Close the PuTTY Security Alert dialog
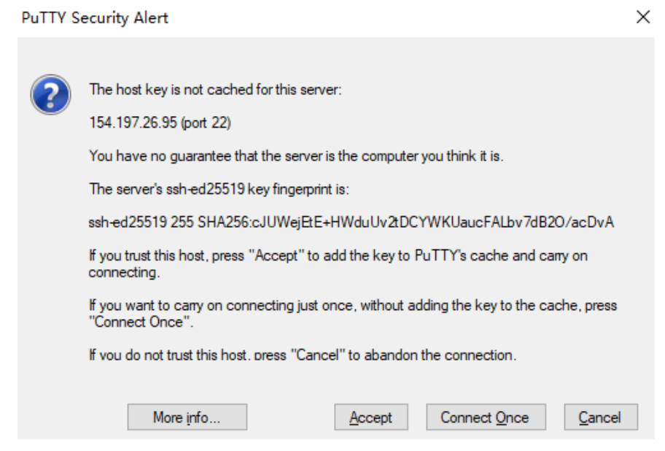The image size is (665, 451). tap(643, 18)
